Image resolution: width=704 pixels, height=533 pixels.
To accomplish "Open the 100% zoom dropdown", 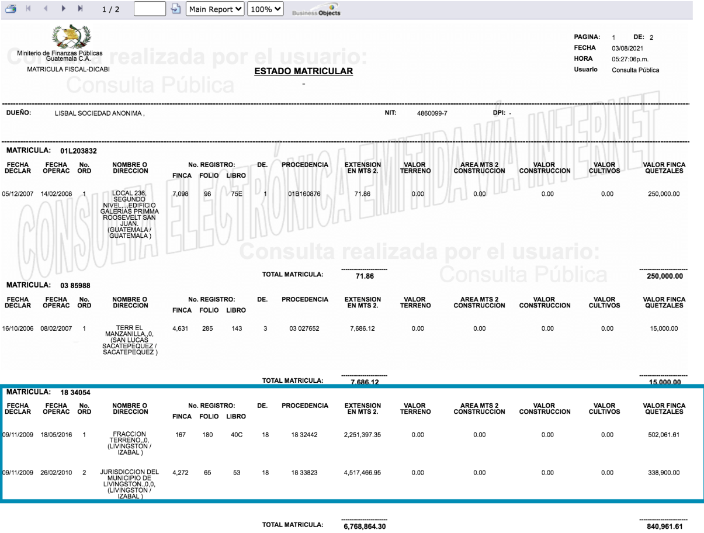I will pyautogui.click(x=265, y=9).
